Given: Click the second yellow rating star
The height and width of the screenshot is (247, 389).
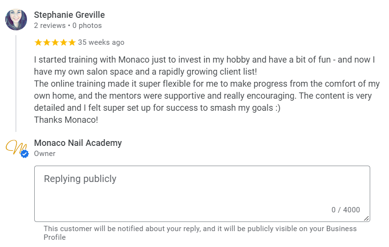Looking at the screenshot, I should 47,42.
